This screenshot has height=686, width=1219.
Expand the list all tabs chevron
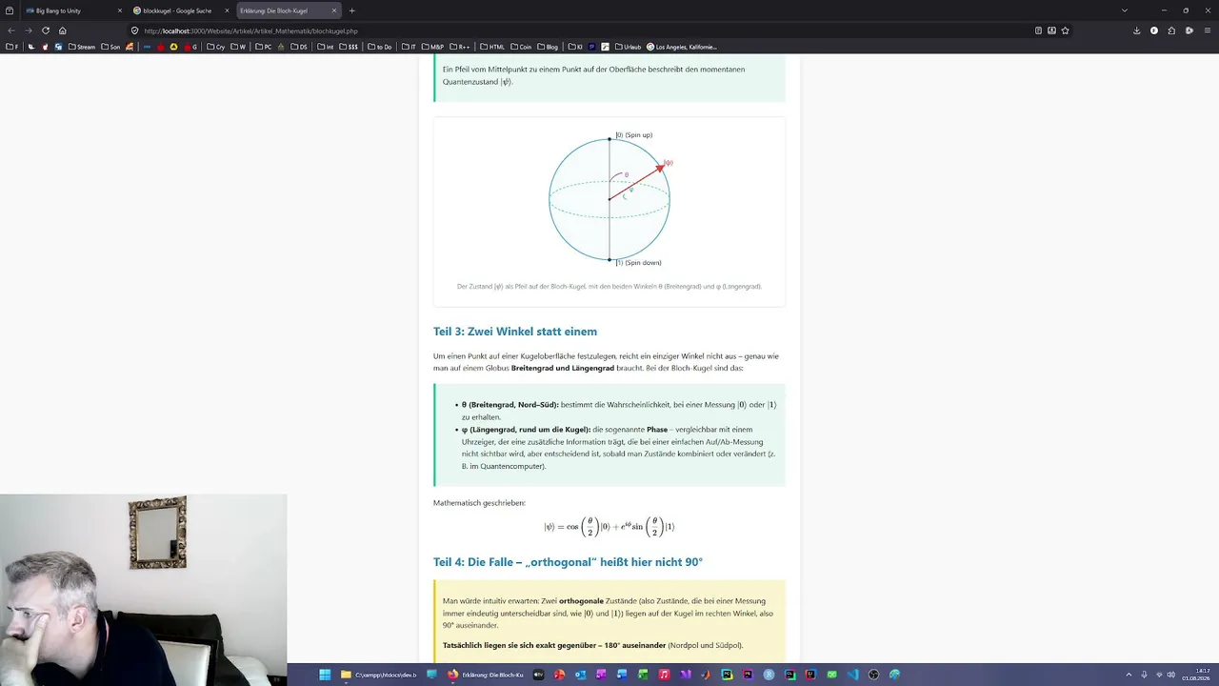(1125, 10)
